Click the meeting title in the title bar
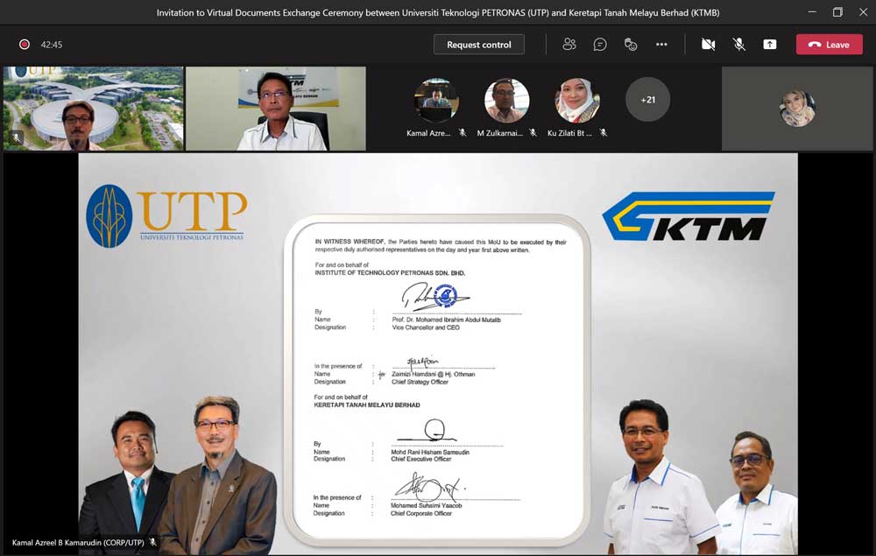The image size is (876, 556). tap(438, 12)
